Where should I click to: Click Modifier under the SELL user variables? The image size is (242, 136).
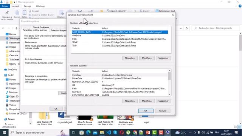coord(147,58)
